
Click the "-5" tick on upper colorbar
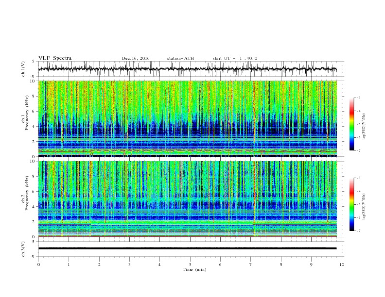359,124
